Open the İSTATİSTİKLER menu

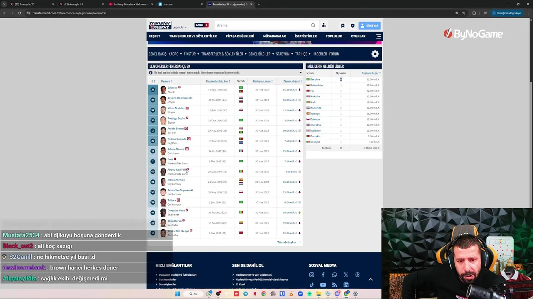tap(306, 36)
